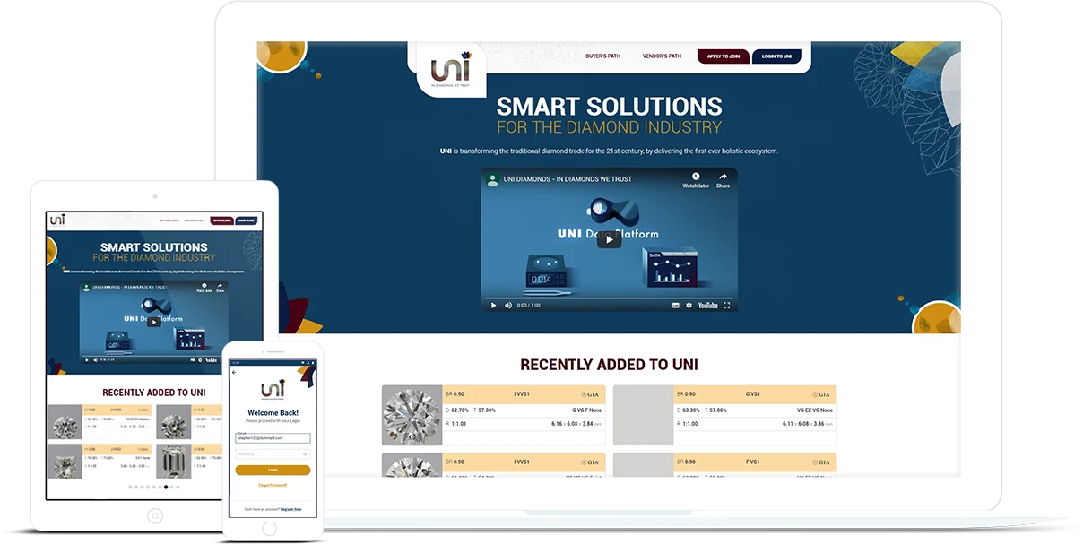Click the GIA badge on the G VS1 card
The width and height of the screenshot is (1092, 544).
821,394
